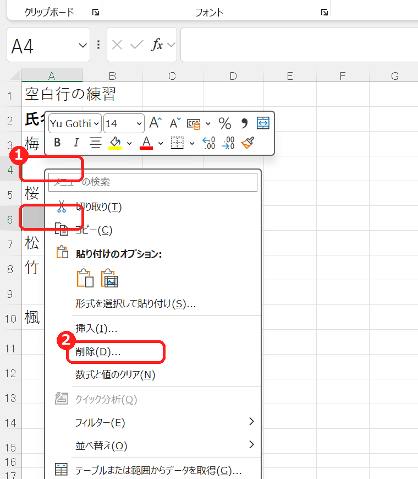Expand the Name Box dropdown arrow
The height and width of the screenshot is (479, 418).
pyautogui.click(x=82, y=46)
